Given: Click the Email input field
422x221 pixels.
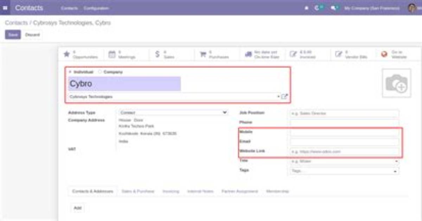Looking at the screenshot, I should [345, 142].
